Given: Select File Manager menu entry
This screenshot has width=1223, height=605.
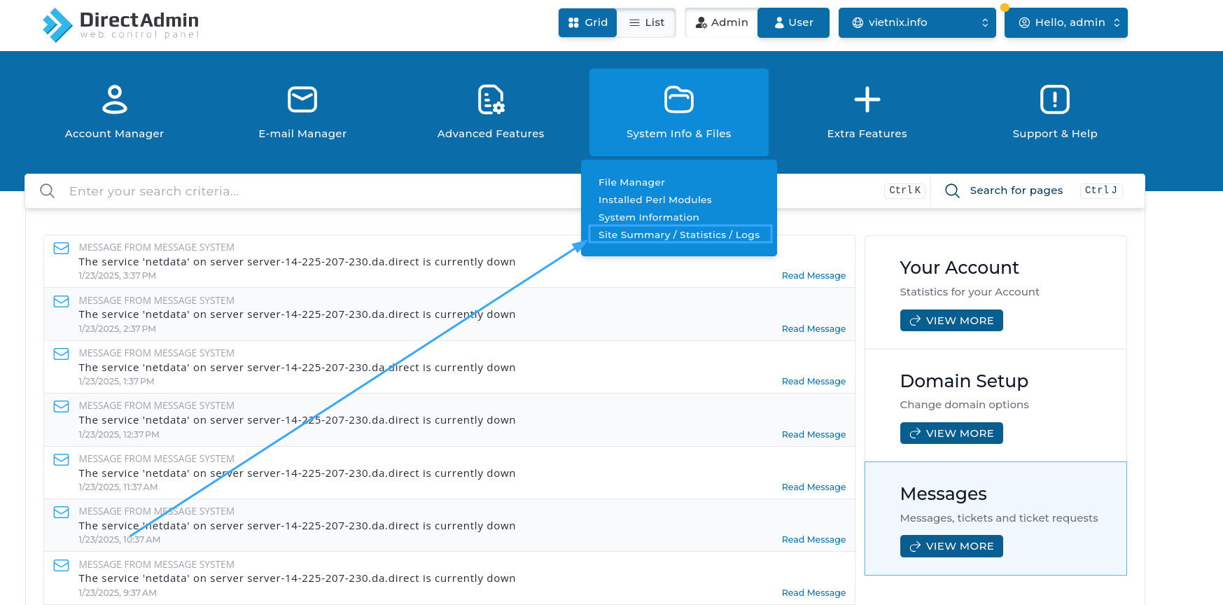Looking at the screenshot, I should coord(631,182).
